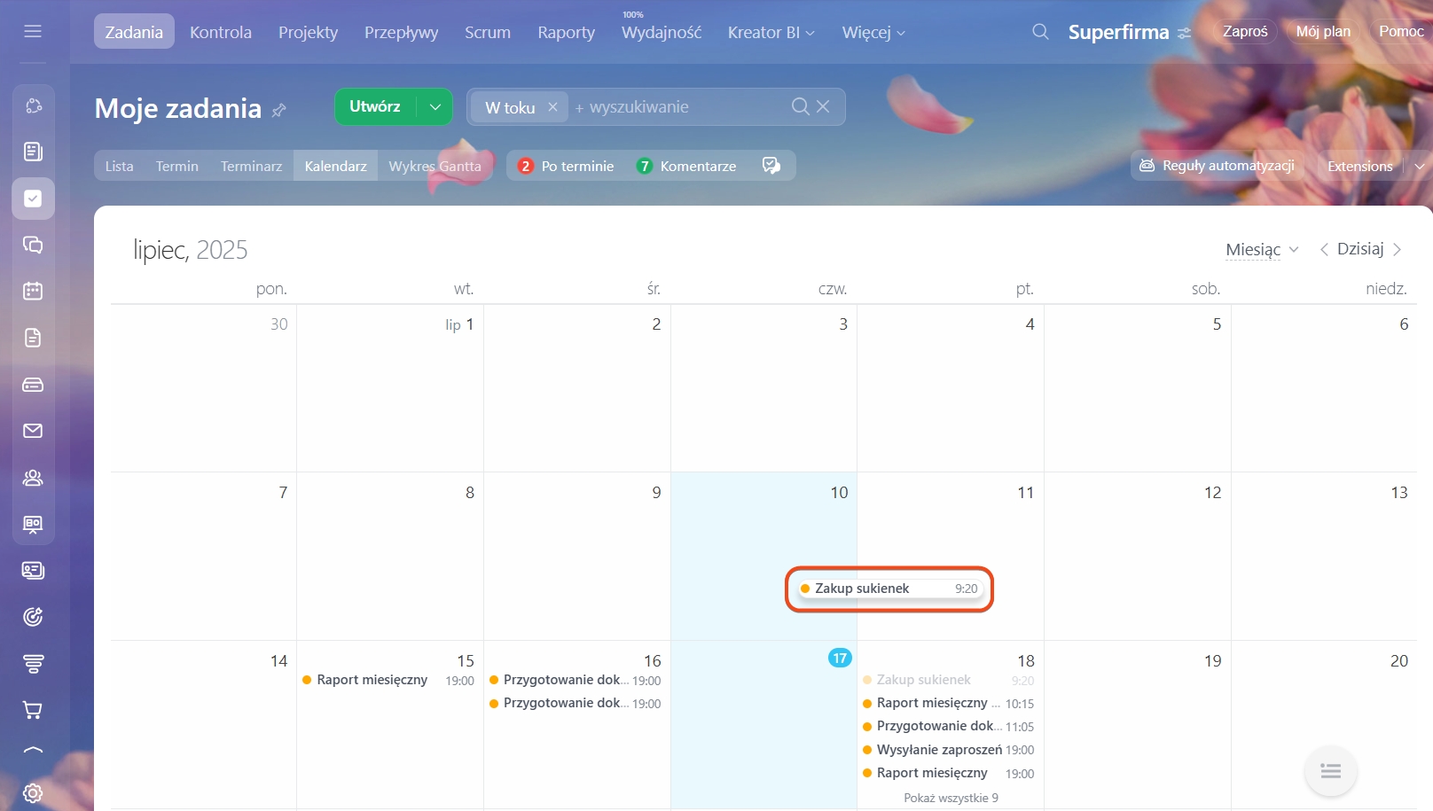Viewport: 1433px width, 811px height.
Task: Click the robot Reguły automatyzacji icon
Action: (1147, 166)
